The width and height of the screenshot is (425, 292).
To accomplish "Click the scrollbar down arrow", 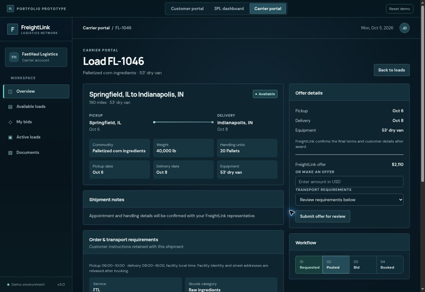I will coord(422,289).
